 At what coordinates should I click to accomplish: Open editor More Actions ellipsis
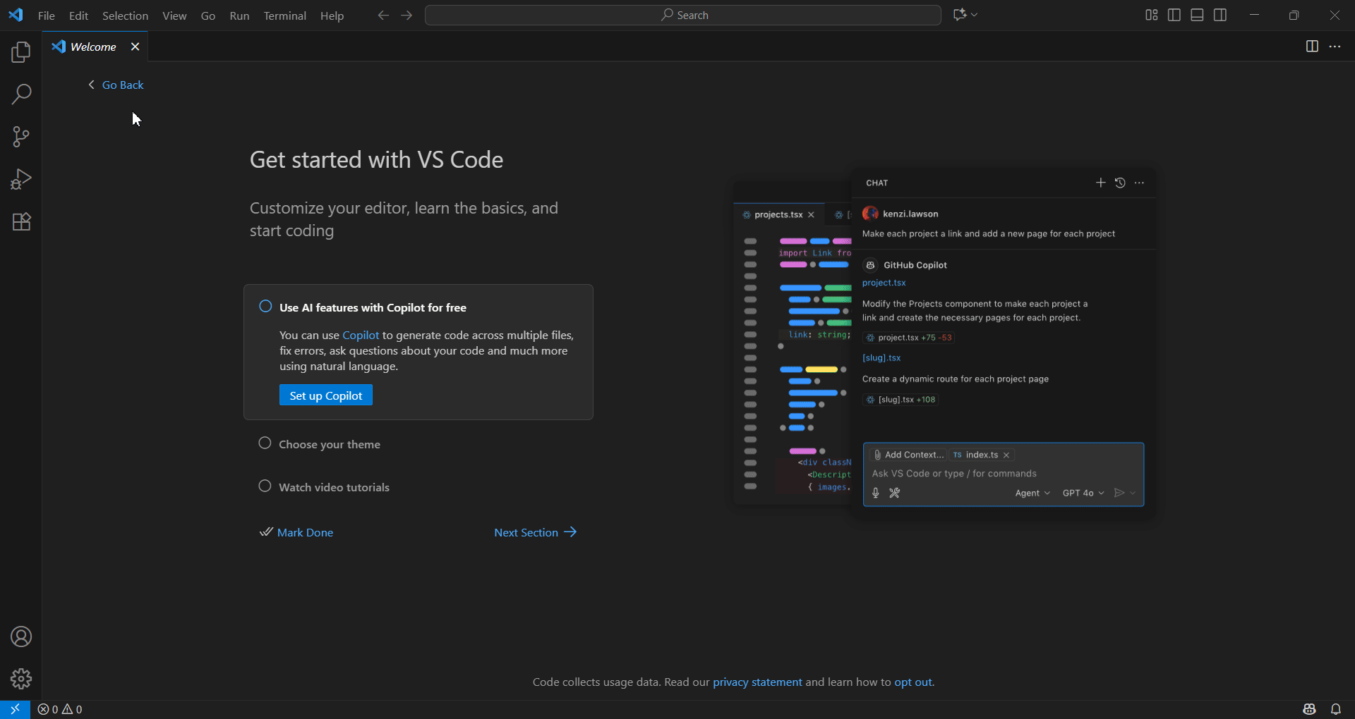click(x=1335, y=47)
